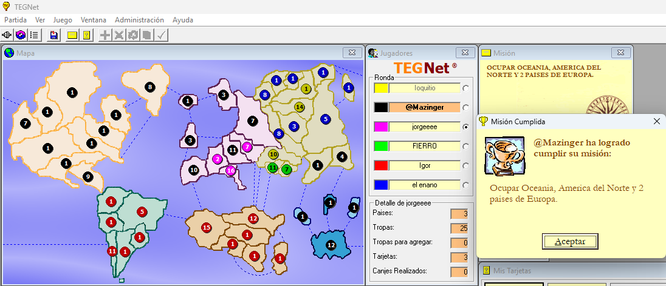Screen dimensions: 666x286
Task: Click the grayed card toolbar icon
Action: 147,35
